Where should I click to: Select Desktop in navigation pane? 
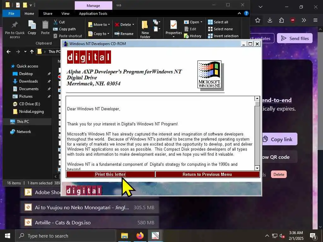[x=26, y=74]
